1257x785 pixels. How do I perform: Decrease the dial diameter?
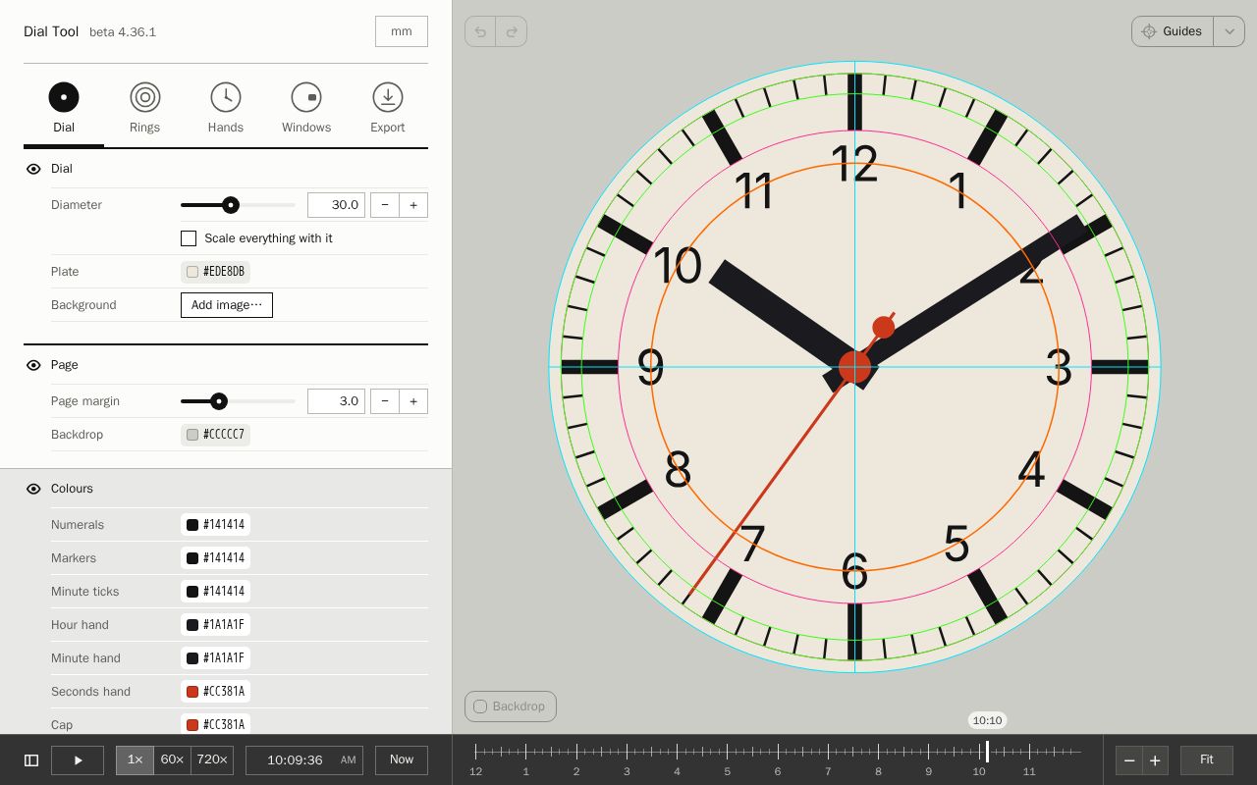(385, 205)
